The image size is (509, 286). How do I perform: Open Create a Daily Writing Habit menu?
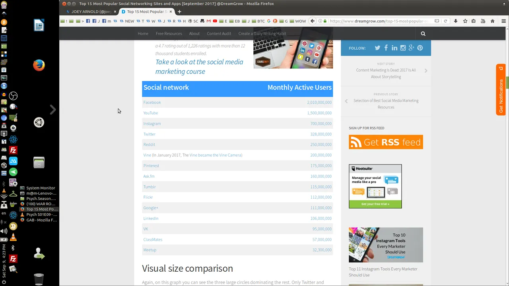coord(262,33)
